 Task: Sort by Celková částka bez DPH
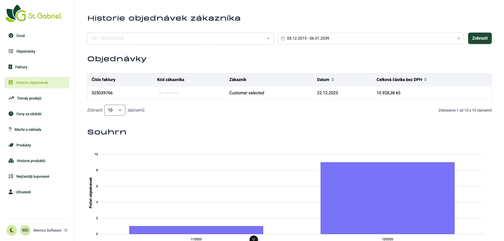(x=425, y=80)
